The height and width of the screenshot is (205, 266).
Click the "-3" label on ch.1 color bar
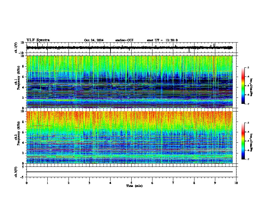248,68
